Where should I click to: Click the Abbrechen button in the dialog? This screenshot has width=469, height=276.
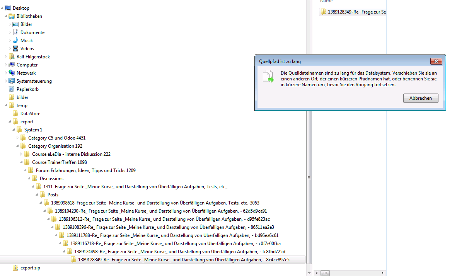[x=421, y=98]
